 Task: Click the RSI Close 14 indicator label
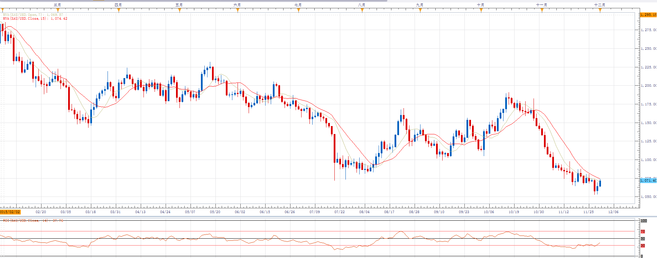[x=33, y=220]
